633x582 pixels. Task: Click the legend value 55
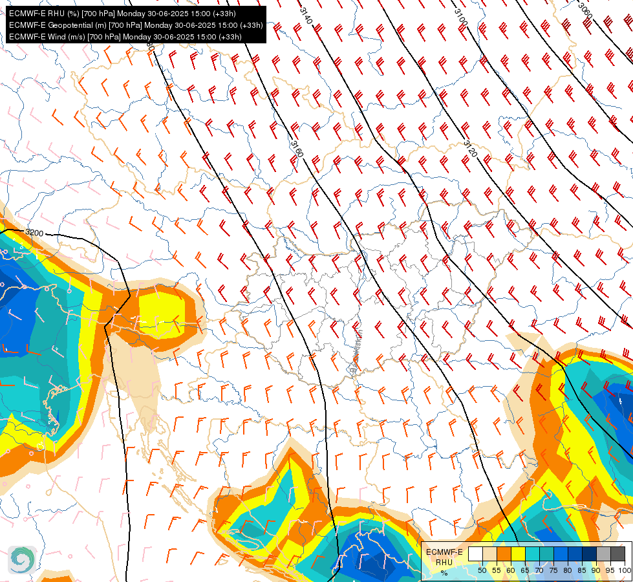[x=497, y=570]
